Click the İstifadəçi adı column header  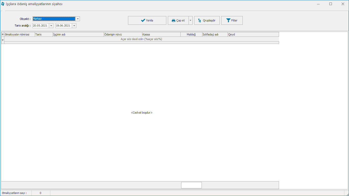pos(215,34)
